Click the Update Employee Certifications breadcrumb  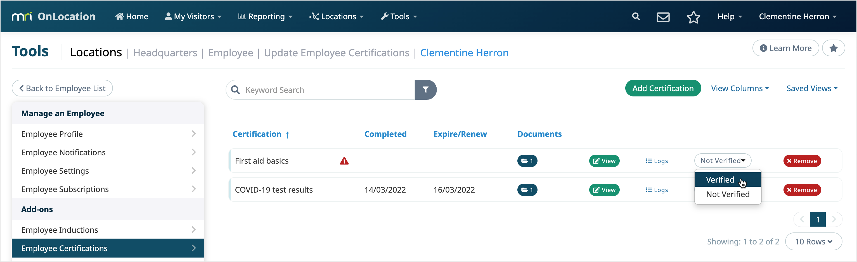(336, 53)
